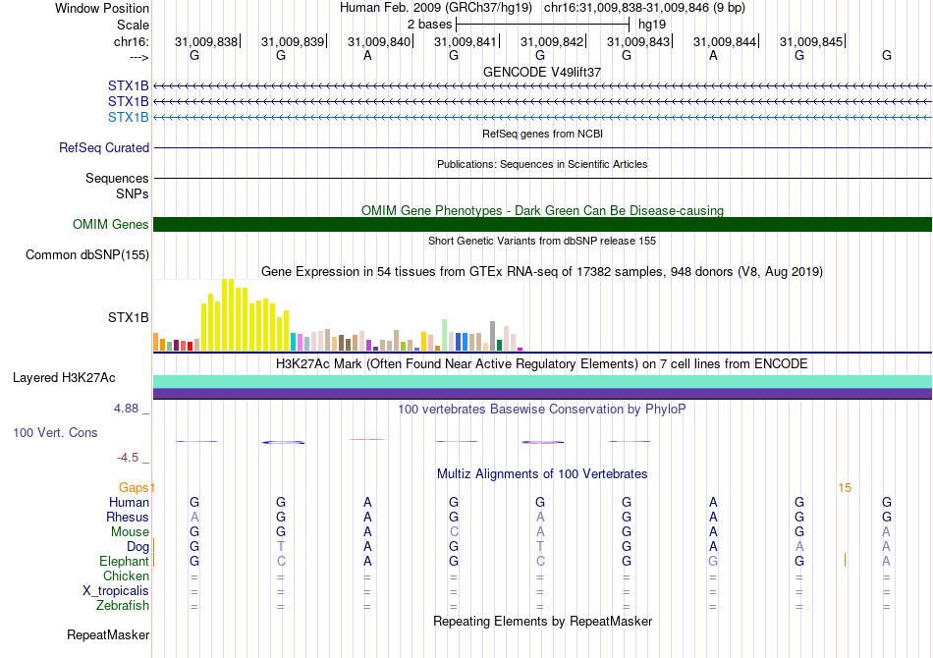
Task: Click Publications: Sequences in Scientific Articles title
Action: click(542, 164)
